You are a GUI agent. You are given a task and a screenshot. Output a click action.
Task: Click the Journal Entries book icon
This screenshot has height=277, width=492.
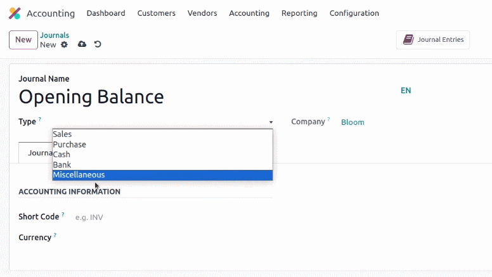pos(408,39)
